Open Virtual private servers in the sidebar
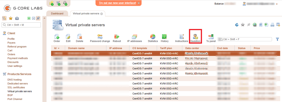 tap(19, 91)
